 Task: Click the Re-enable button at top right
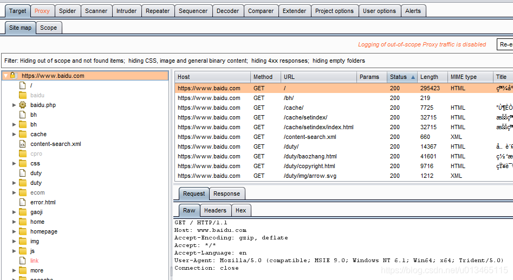coord(505,44)
